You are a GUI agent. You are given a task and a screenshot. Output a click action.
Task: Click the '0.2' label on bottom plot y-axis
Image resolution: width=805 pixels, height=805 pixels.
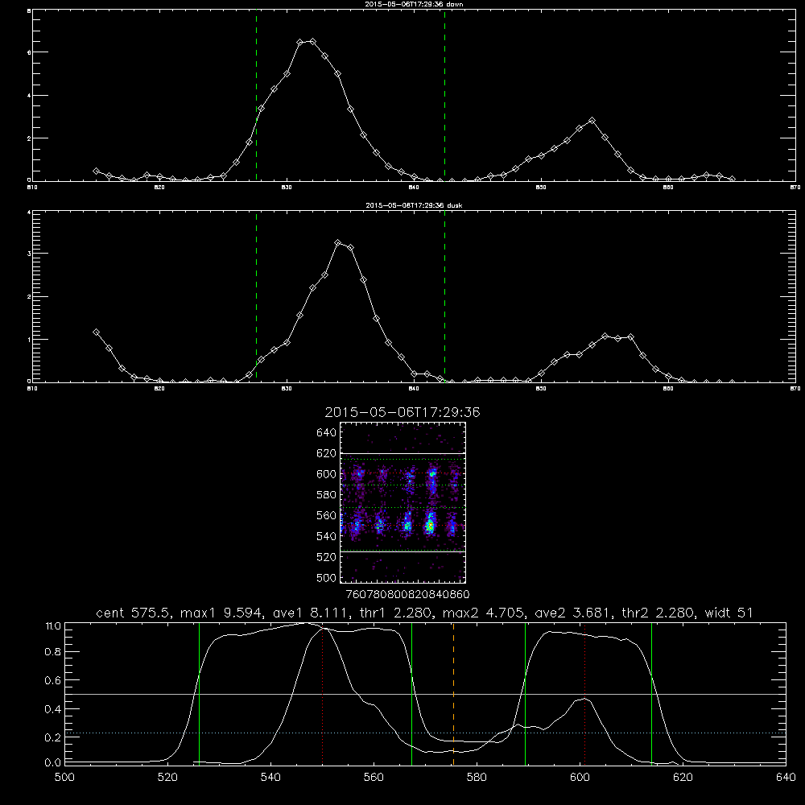pos(53,737)
